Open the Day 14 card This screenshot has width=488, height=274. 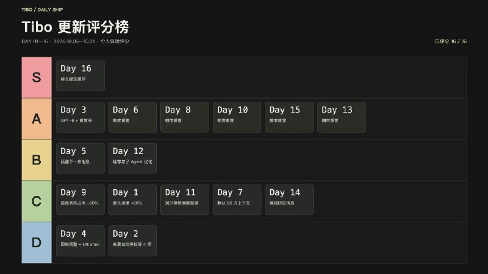pos(289,200)
